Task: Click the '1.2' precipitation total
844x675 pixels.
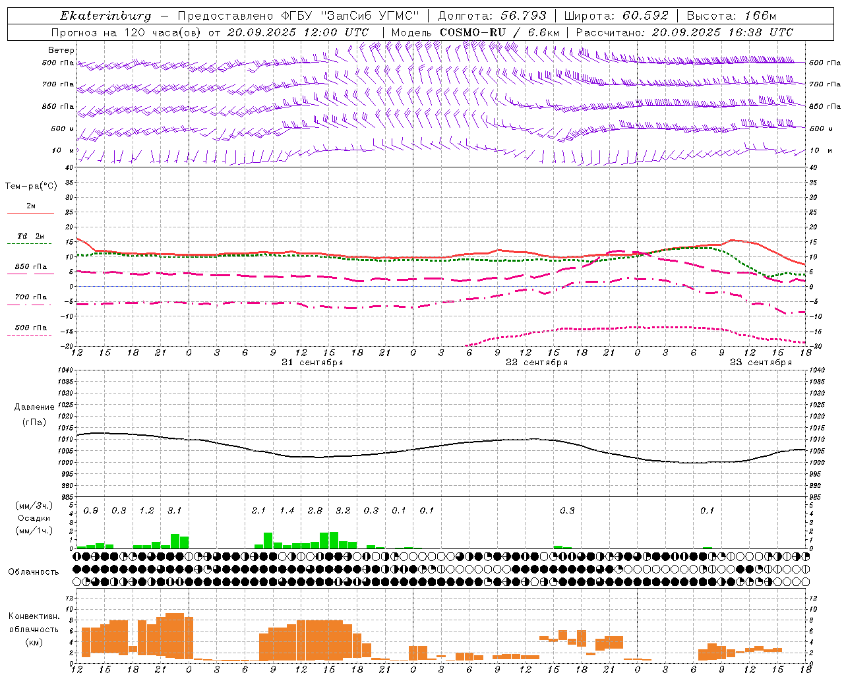Action: pyautogui.click(x=146, y=510)
